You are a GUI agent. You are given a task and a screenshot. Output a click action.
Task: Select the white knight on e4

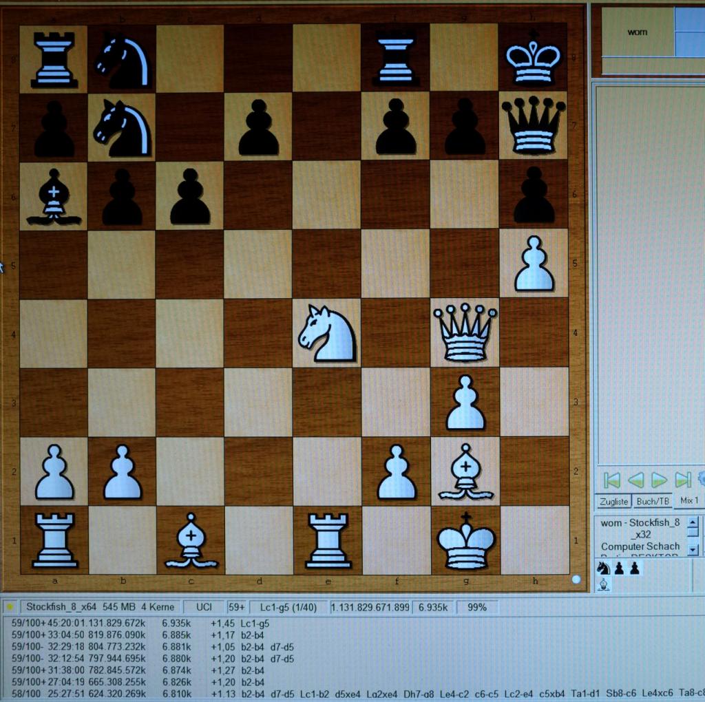pyautogui.click(x=327, y=333)
